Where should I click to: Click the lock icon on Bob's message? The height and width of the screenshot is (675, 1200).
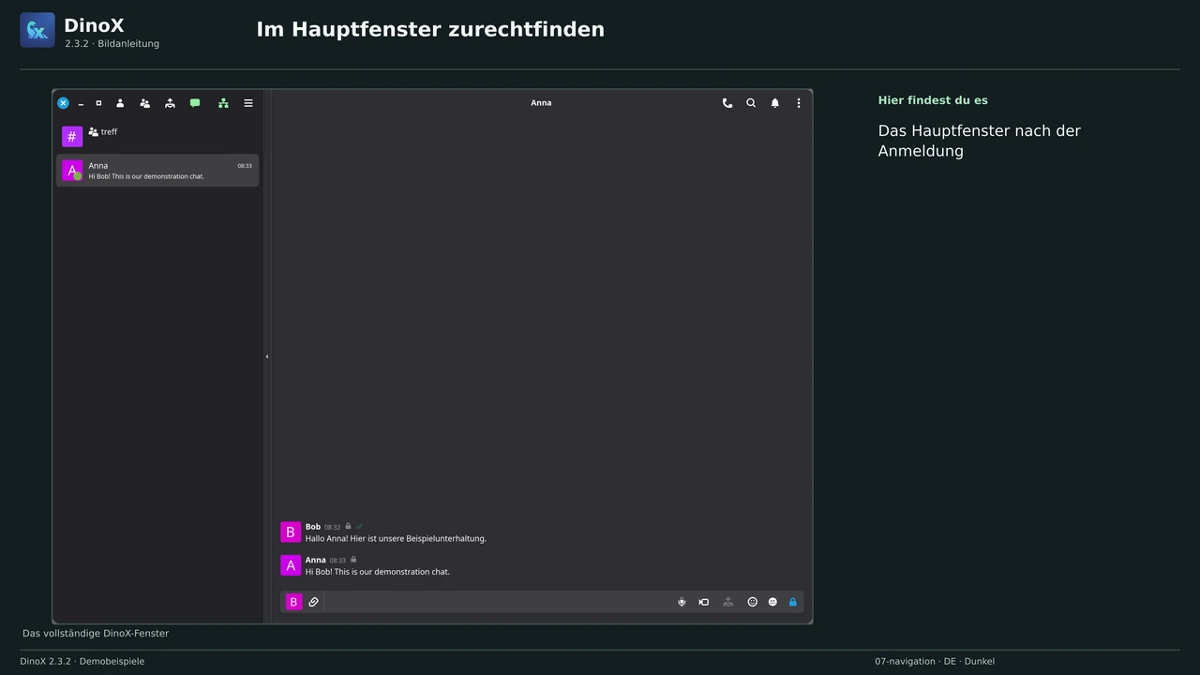348,526
